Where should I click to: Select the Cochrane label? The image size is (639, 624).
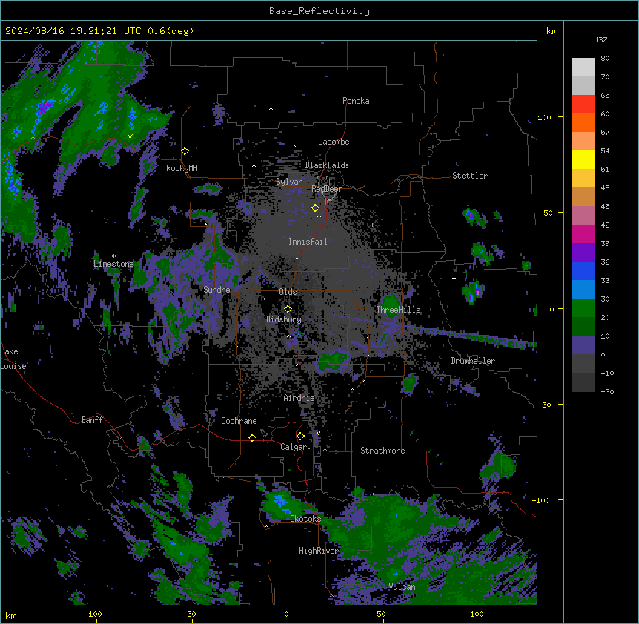239,421
